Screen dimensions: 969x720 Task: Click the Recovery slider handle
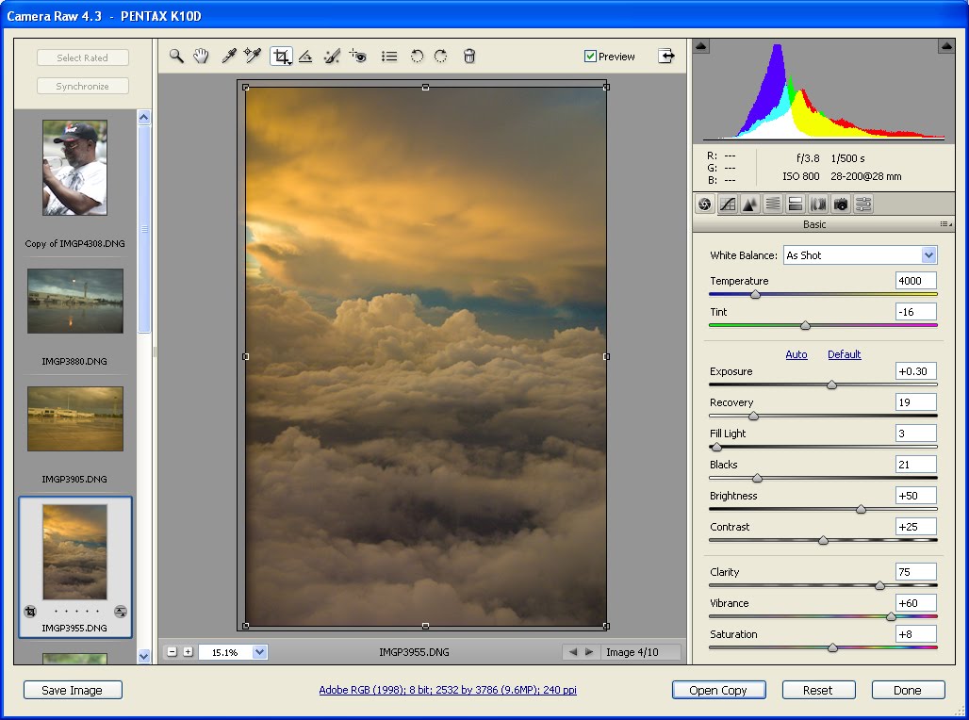click(753, 416)
